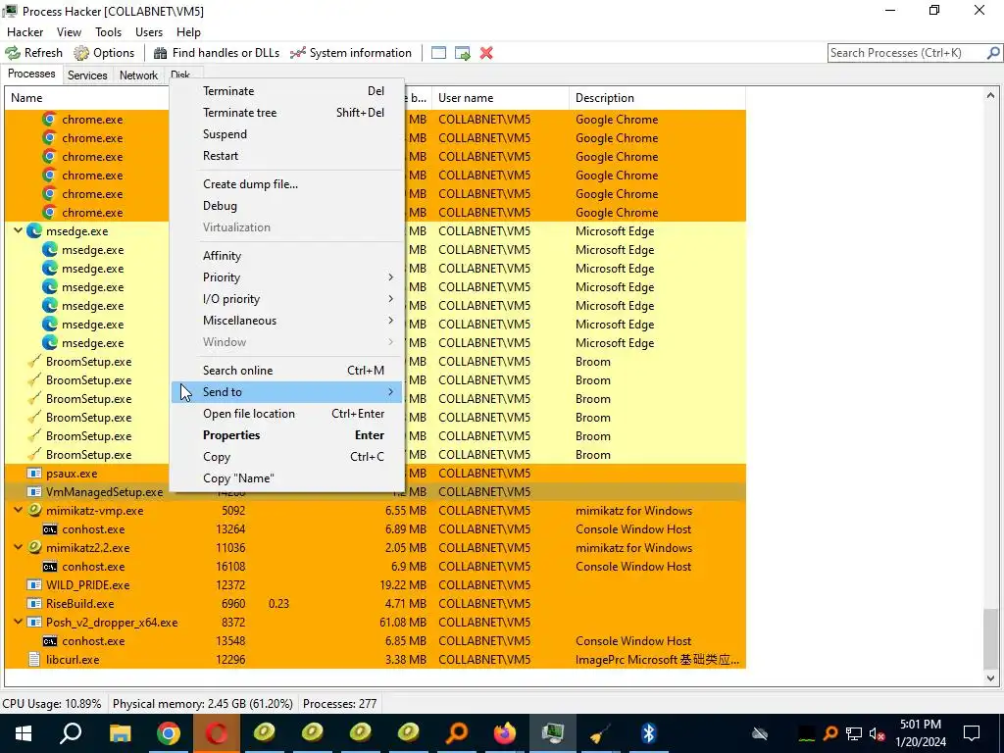Select Restart in context menu
The width and height of the screenshot is (1004, 753).
[287, 156]
